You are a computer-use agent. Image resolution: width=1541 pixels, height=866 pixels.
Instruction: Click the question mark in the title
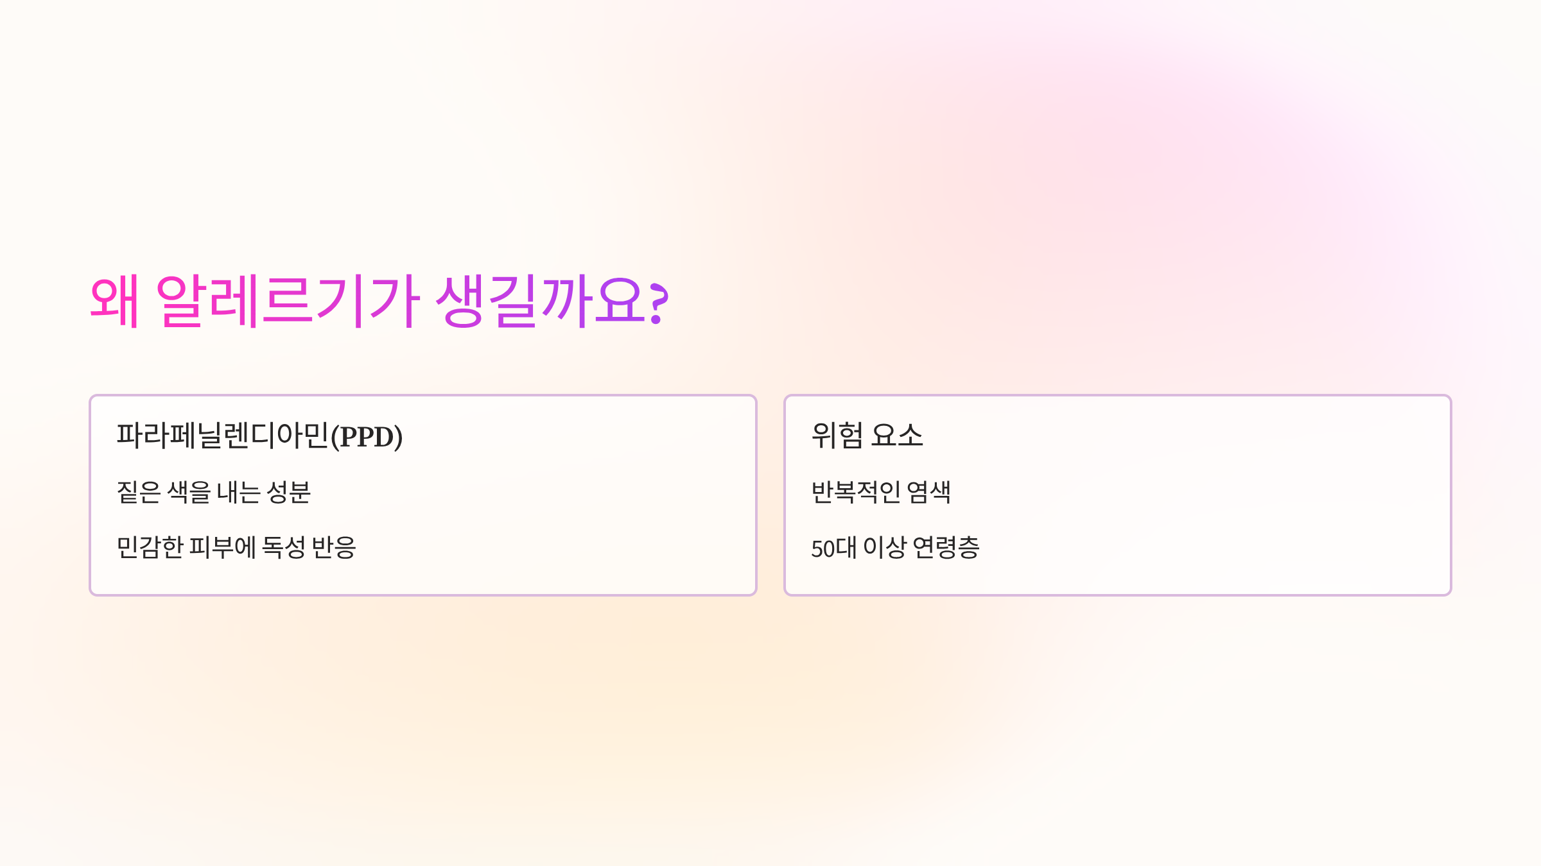(x=659, y=303)
